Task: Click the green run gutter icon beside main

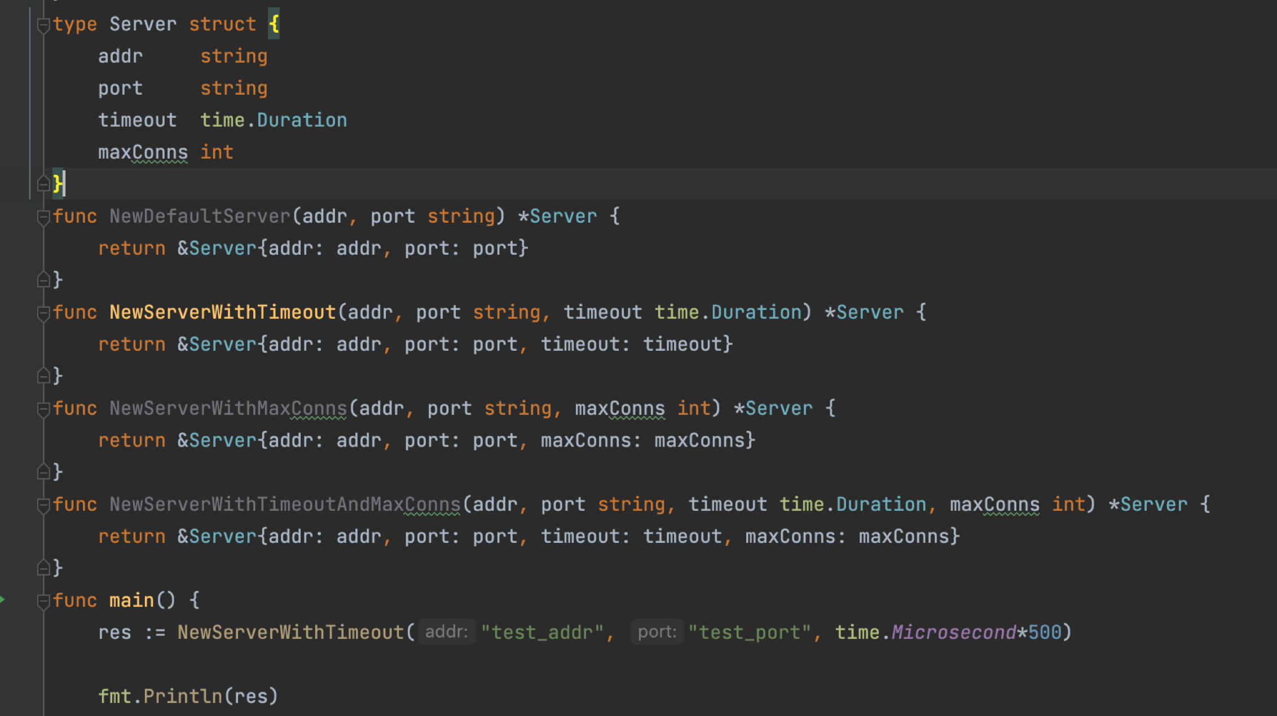Action: (3, 599)
